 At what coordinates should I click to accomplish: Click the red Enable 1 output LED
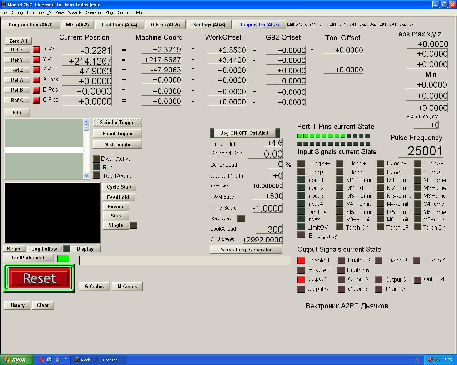click(x=301, y=261)
